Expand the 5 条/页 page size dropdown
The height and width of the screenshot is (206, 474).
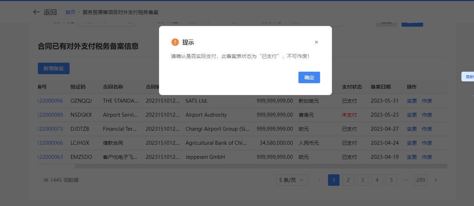click(292, 180)
